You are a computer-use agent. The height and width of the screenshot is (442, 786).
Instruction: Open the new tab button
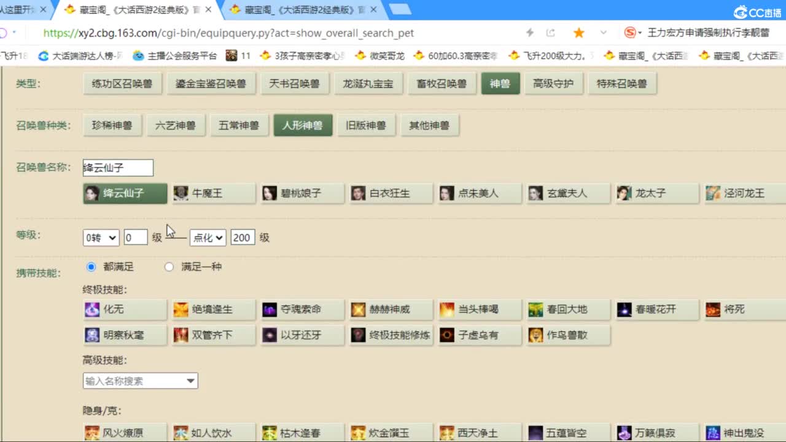point(400,9)
